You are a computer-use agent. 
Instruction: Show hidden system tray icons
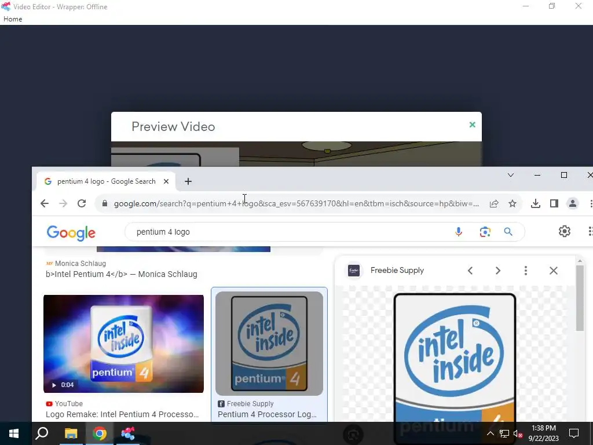click(x=490, y=433)
